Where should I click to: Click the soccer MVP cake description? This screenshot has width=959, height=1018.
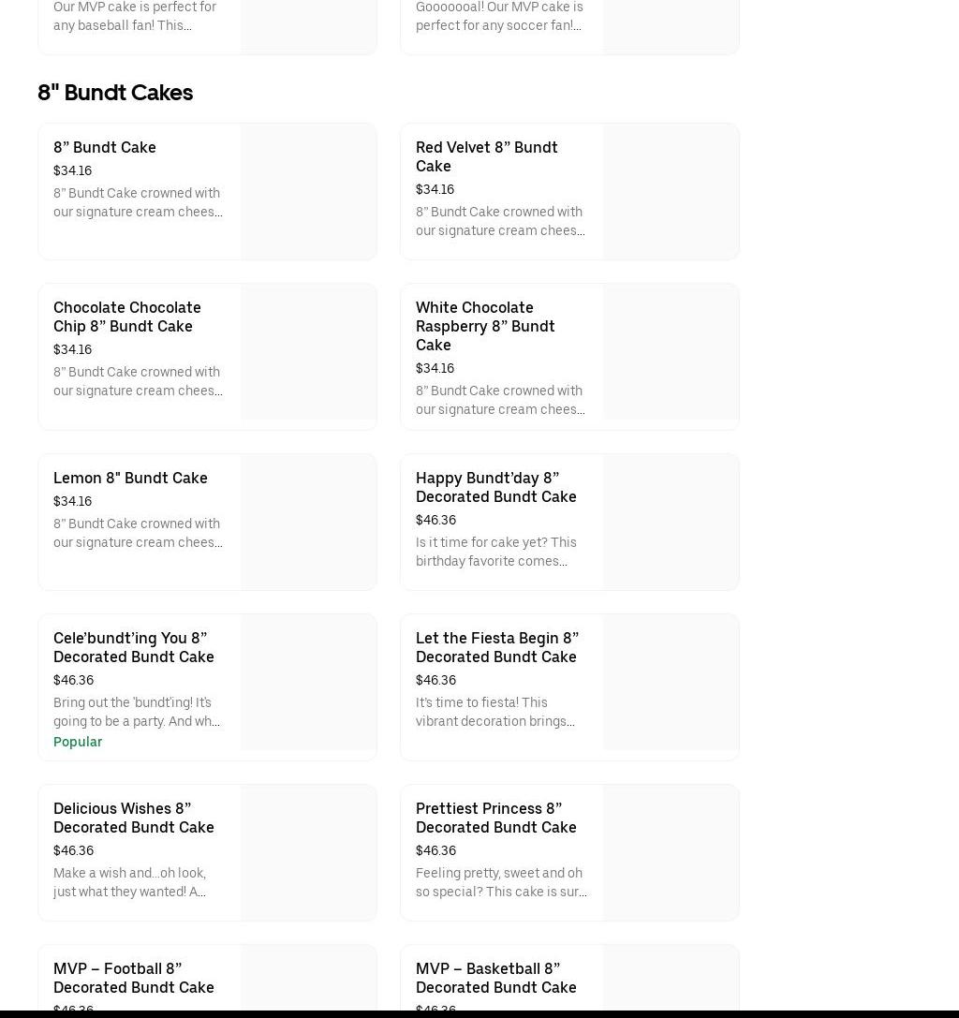click(x=499, y=16)
